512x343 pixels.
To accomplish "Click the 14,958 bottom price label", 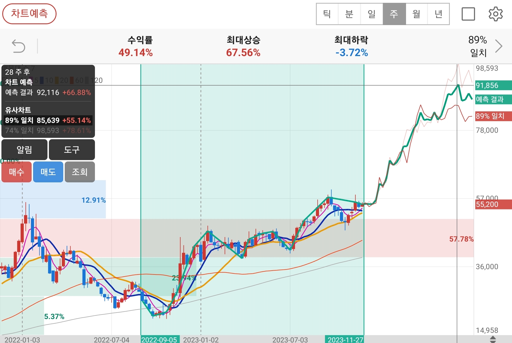I will click(x=487, y=330).
